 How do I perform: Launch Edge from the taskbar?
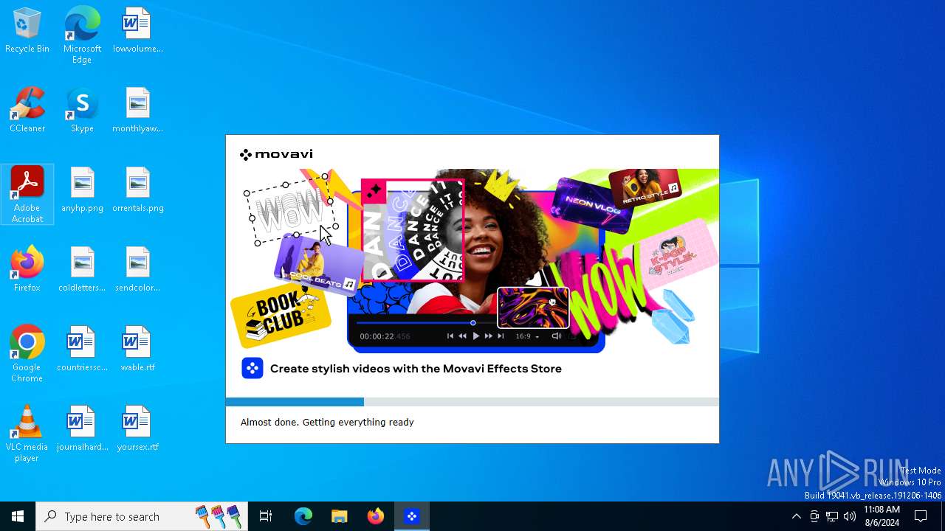click(x=303, y=516)
